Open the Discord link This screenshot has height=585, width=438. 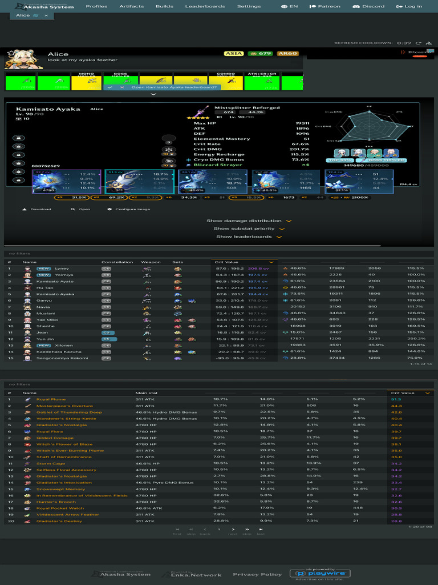[368, 6]
